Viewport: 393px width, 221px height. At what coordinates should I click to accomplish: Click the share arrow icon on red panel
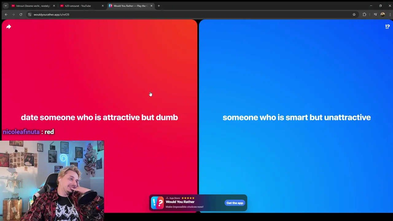click(x=9, y=27)
